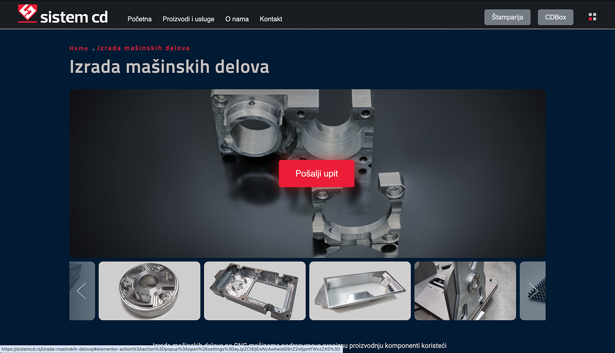The image size is (615, 353).
Task: Click the CDBox button
Action: [x=555, y=17]
